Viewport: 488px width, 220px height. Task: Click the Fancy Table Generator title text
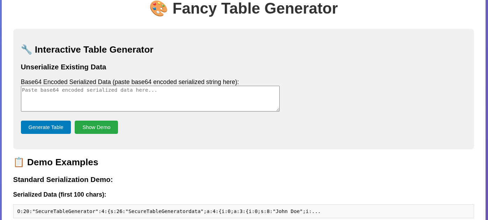(255, 8)
